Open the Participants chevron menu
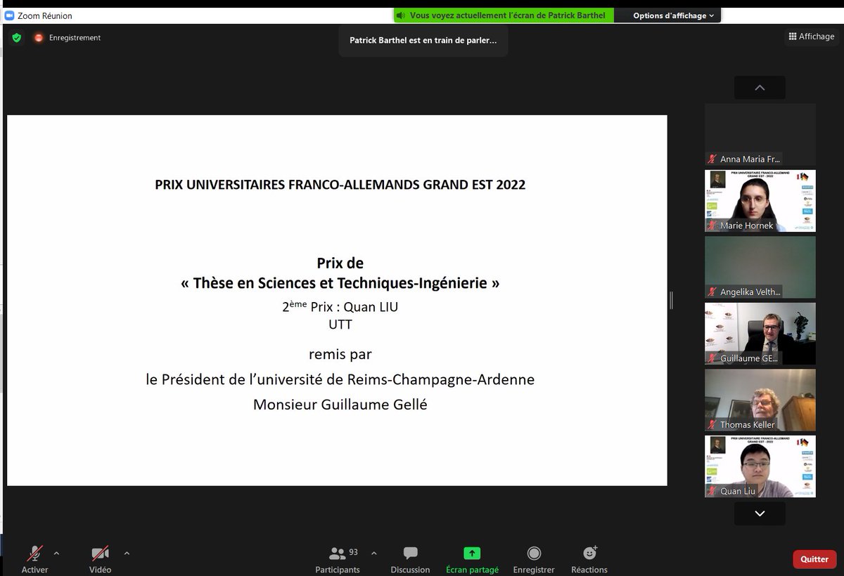Screen dimensions: 844x576 pyautogui.click(x=373, y=554)
